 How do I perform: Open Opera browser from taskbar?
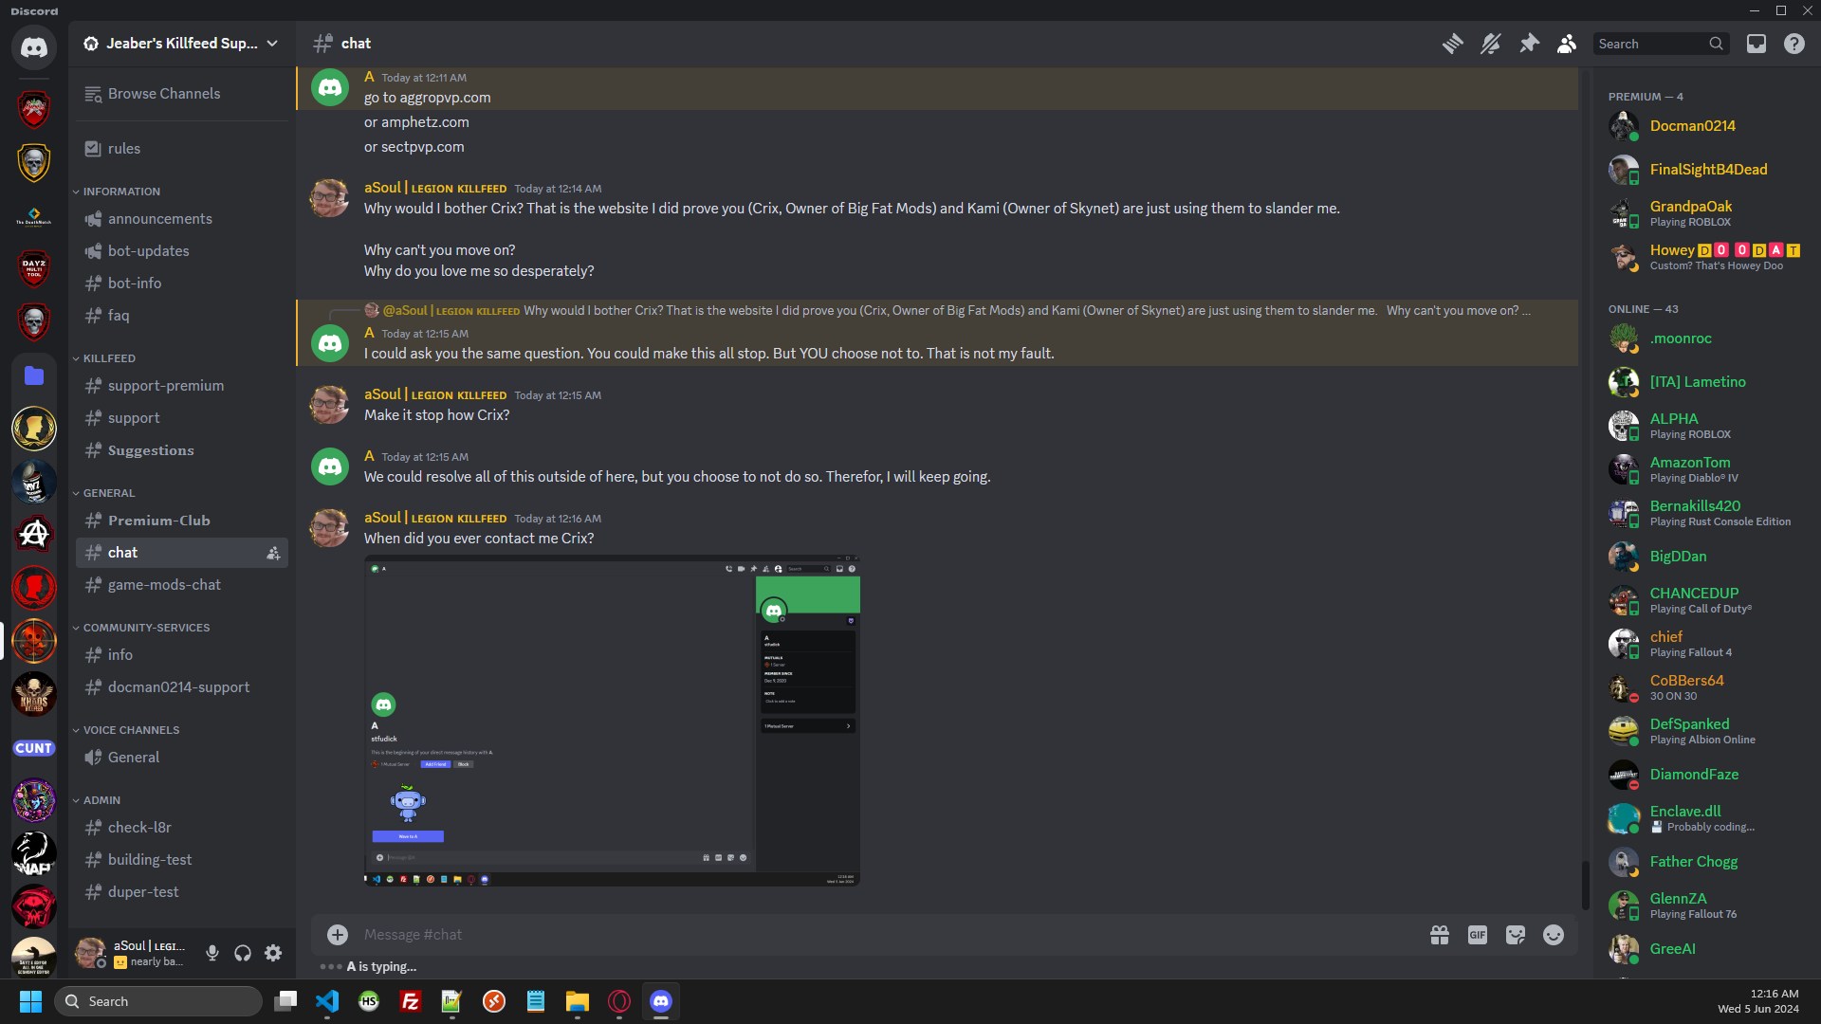click(x=619, y=1001)
